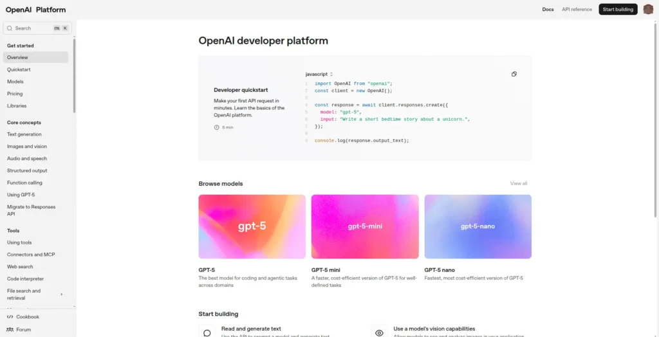
Task: Open Using GPT-5 page
Action: pyautogui.click(x=21, y=195)
